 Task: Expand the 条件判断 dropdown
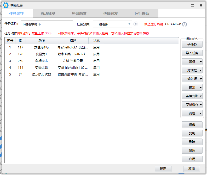coord(200,96)
